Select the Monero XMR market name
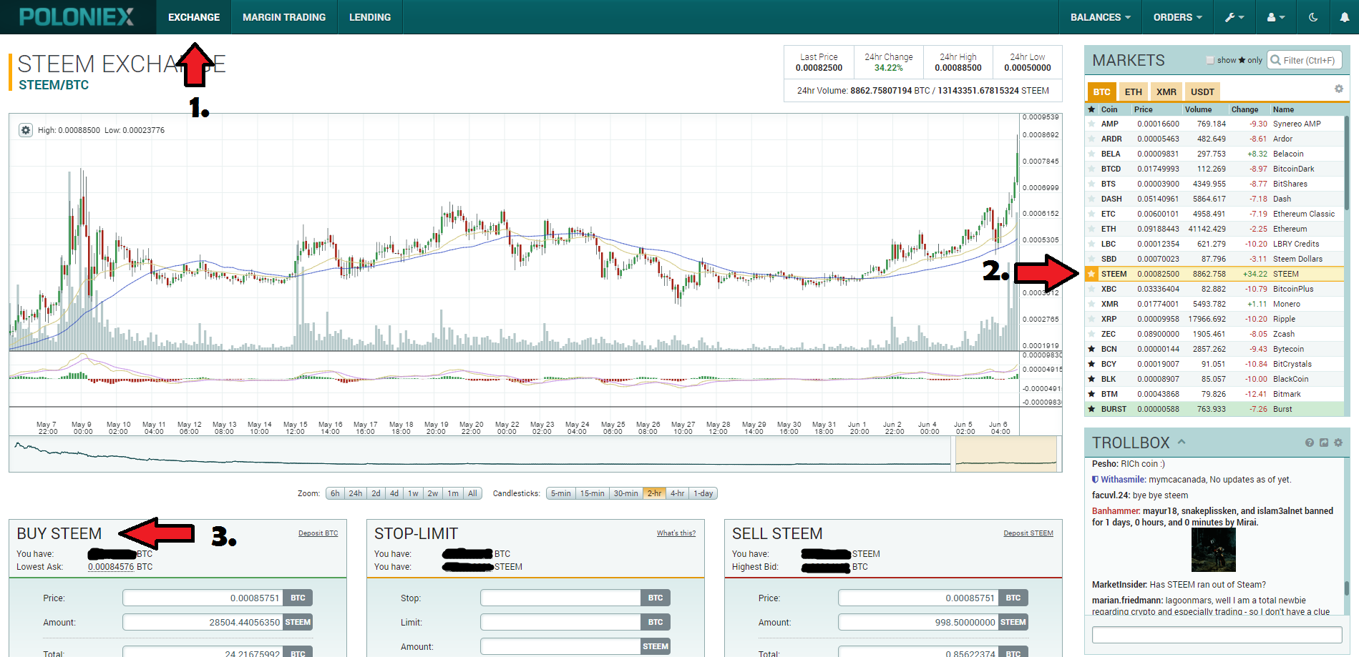 tap(1287, 304)
